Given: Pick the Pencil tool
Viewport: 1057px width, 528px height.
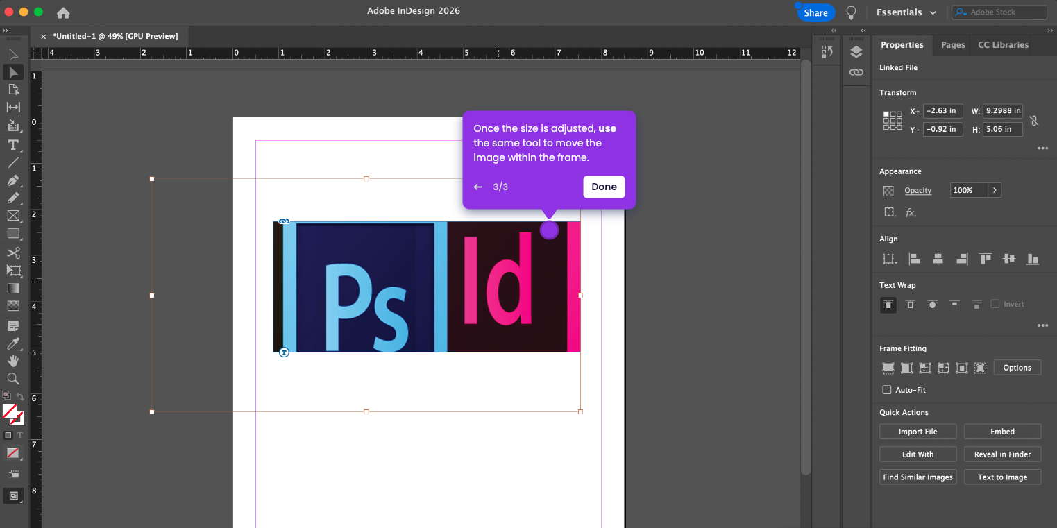Looking at the screenshot, I should pyautogui.click(x=13, y=198).
